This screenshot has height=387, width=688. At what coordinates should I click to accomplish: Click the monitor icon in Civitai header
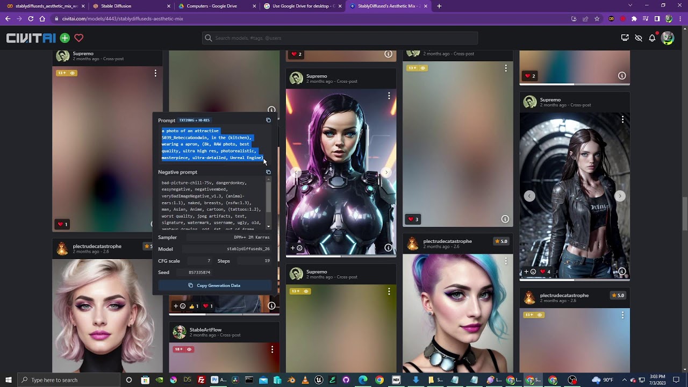(x=625, y=38)
